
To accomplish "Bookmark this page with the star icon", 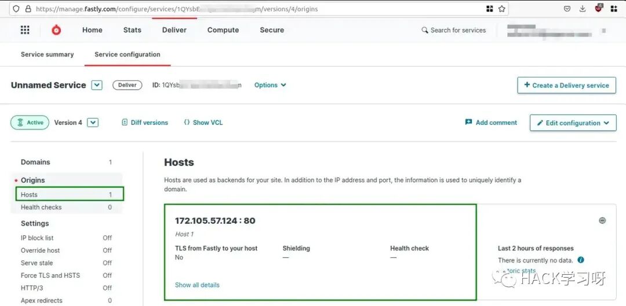I will (x=502, y=9).
